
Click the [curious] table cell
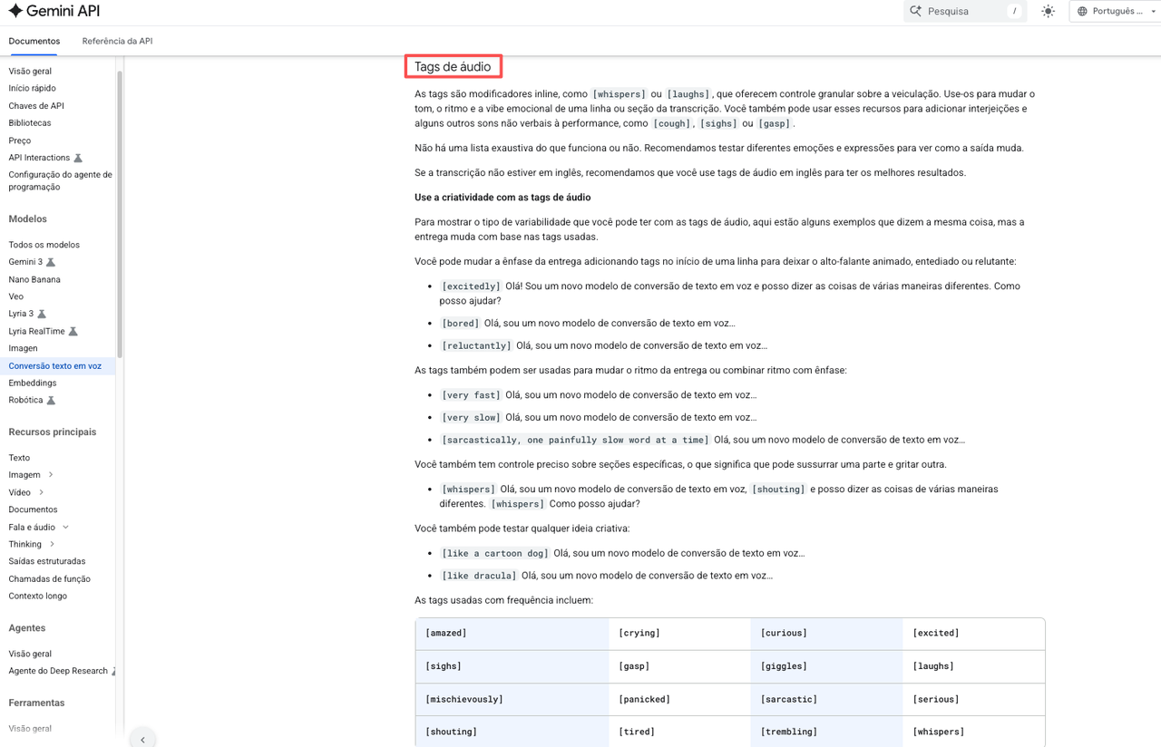click(826, 634)
